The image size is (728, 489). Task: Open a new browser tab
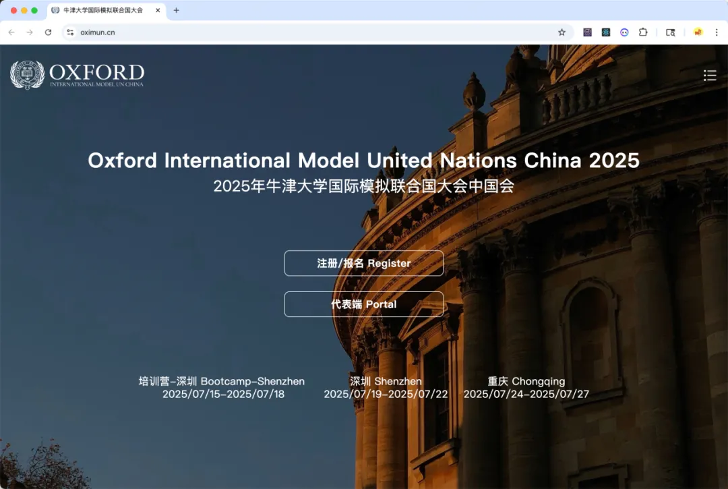[177, 11]
